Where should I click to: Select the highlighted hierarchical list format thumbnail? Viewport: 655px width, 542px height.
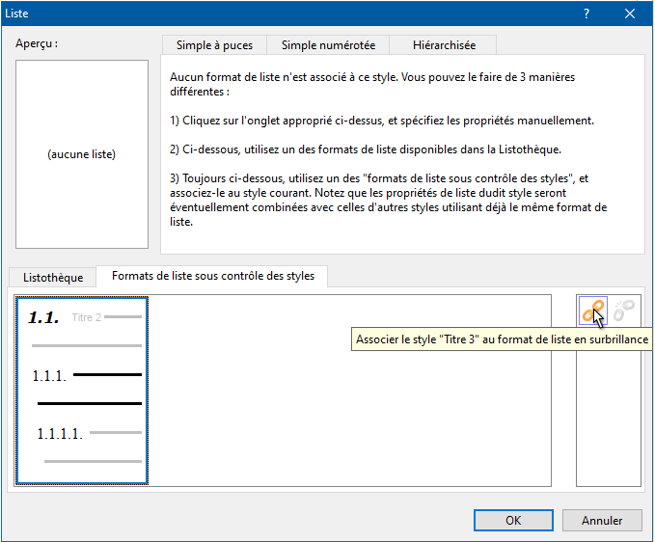(x=82, y=390)
